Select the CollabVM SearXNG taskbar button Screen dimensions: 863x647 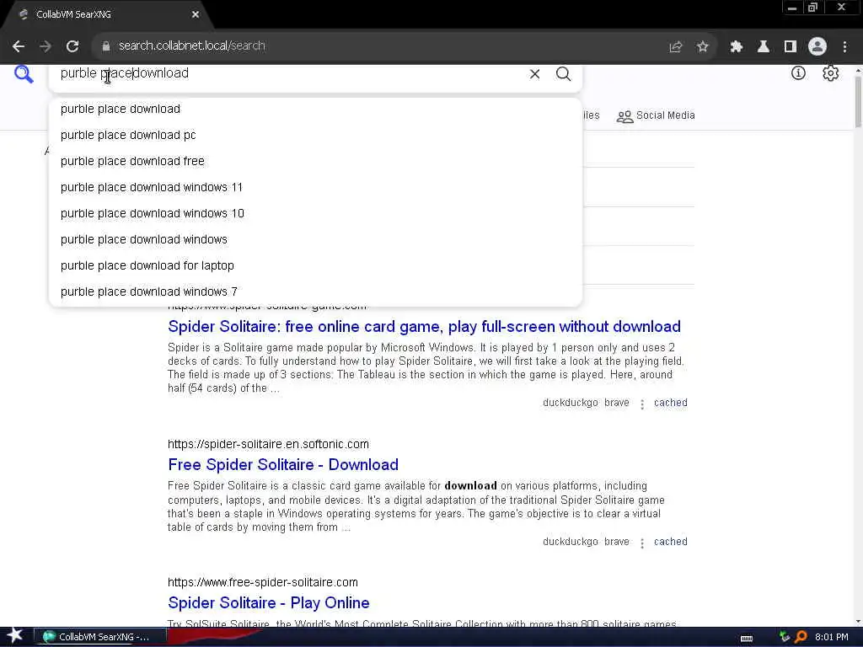click(101, 637)
